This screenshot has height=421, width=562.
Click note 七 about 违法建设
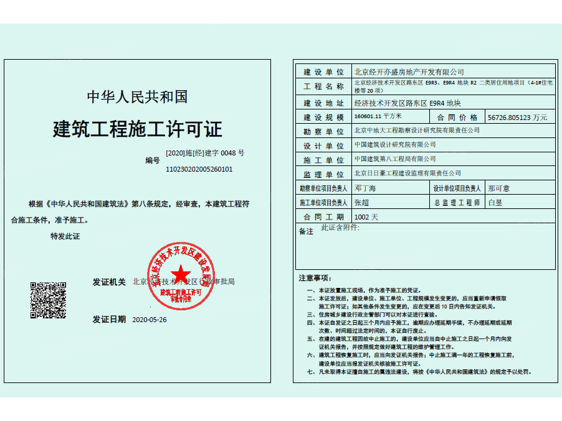(419, 372)
